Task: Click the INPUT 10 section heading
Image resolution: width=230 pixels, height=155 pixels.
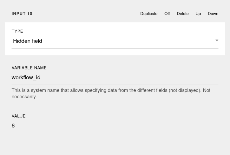Action: (22, 14)
